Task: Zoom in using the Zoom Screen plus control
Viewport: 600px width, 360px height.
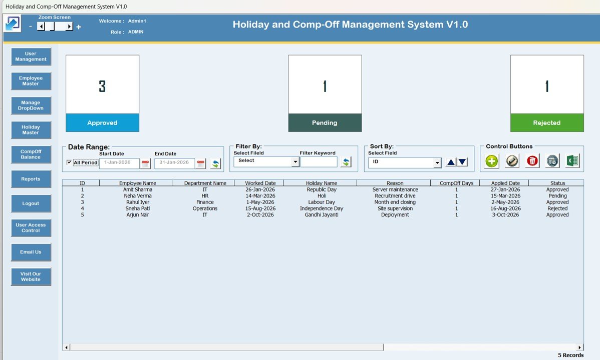Action: (78, 26)
